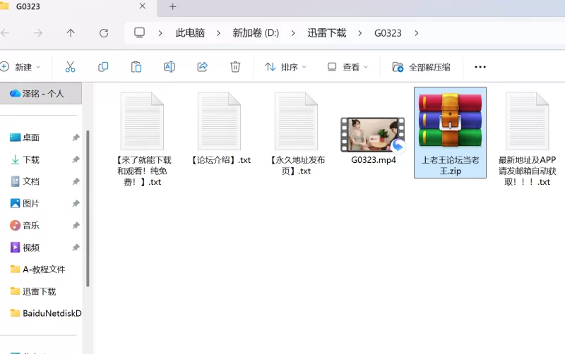Expand chevron after the monitor icon
The height and width of the screenshot is (354, 565).
coord(160,33)
